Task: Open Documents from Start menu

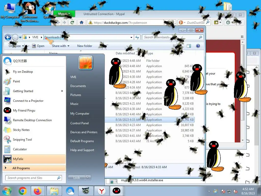Action: click(x=78, y=86)
